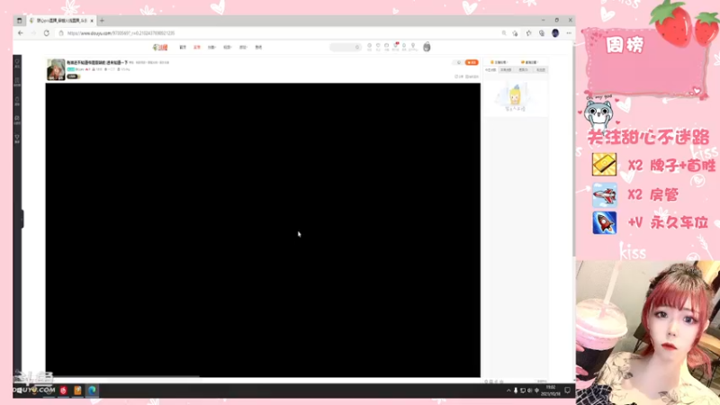
Task: Select the third tab in right chat panel
Action: [x=524, y=70]
